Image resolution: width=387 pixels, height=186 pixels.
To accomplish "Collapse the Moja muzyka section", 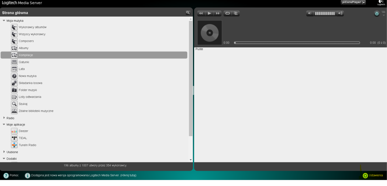I will pos(4,21).
